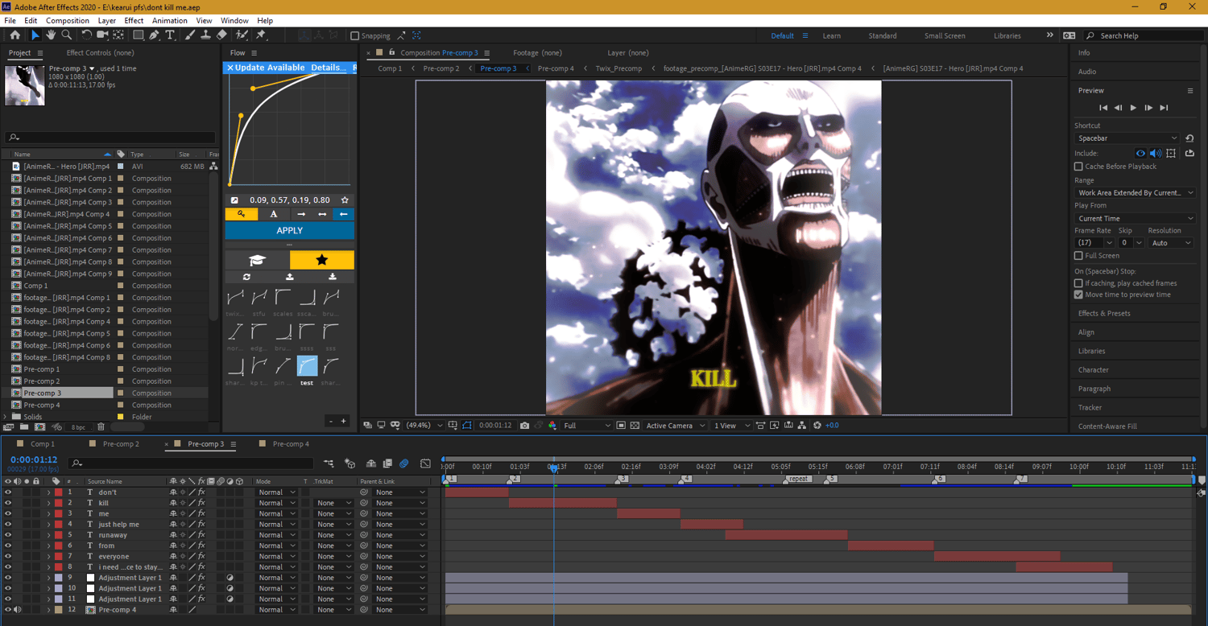
Task: Select the Zoom magnifier tool
Action: point(67,35)
